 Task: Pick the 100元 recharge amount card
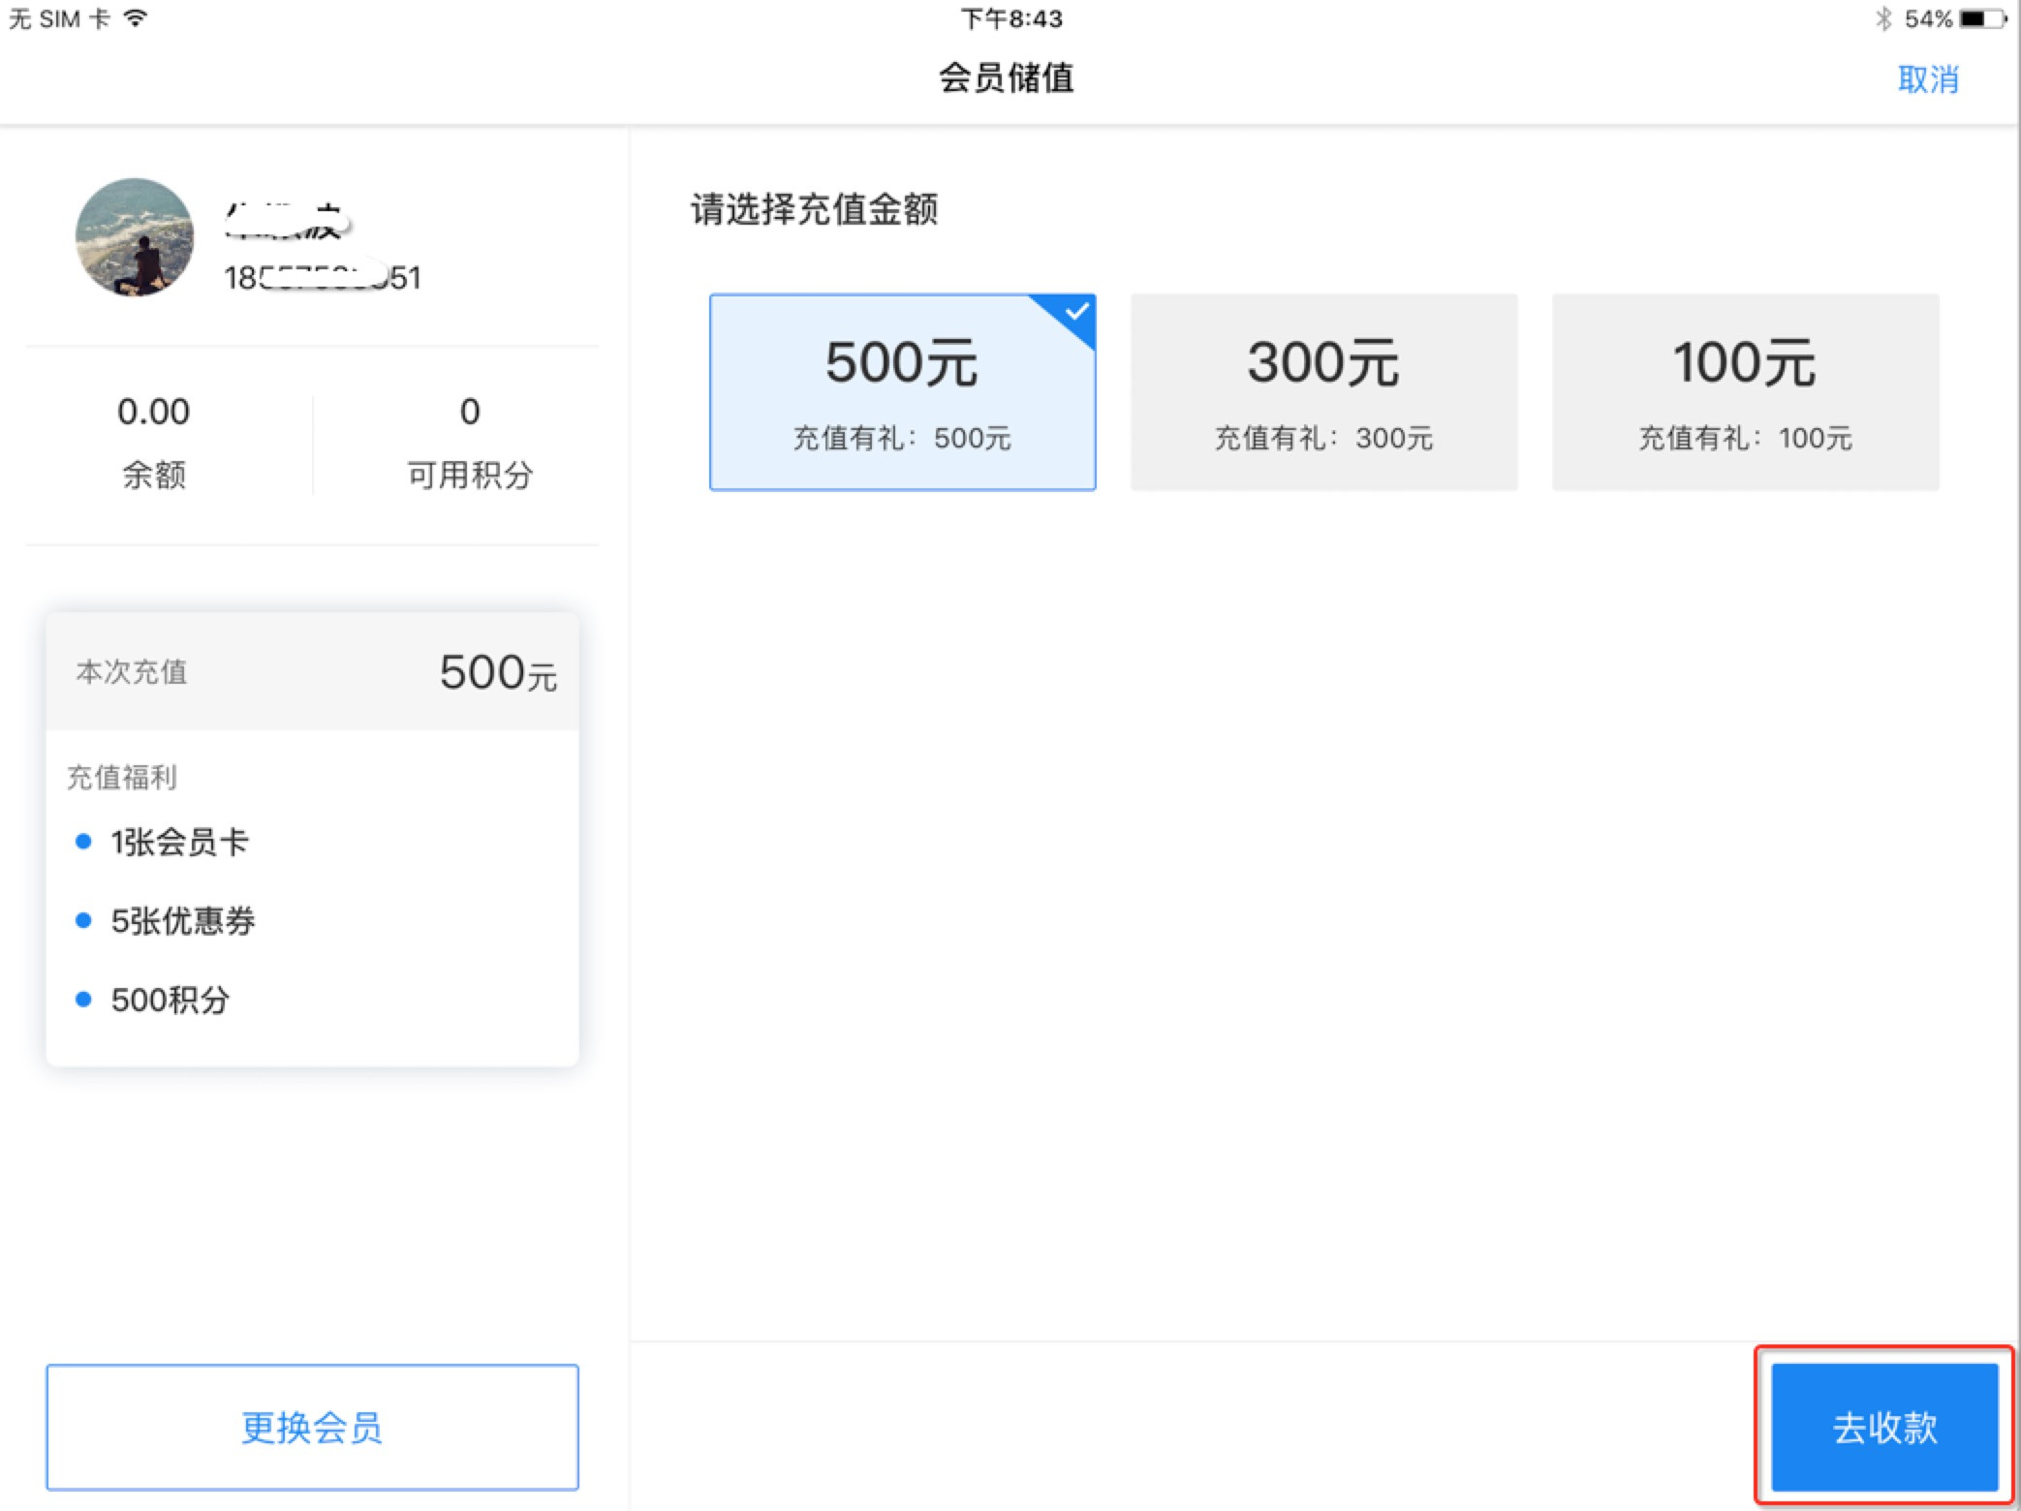point(1745,392)
